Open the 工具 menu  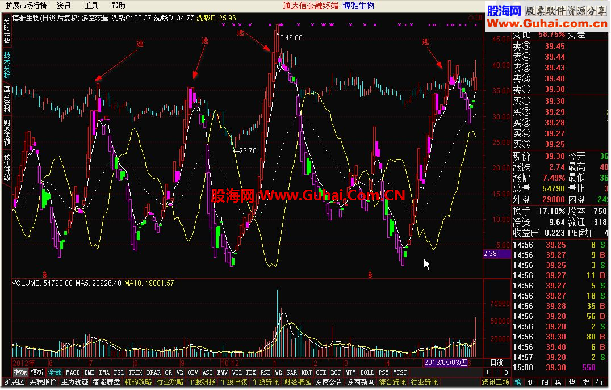click(x=91, y=6)
